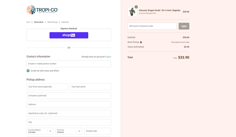The width and height of the screenshot is (236, 137).
Task: Click the Alocasia Dragon Scale product thumbnail
Action: point(132,12)
